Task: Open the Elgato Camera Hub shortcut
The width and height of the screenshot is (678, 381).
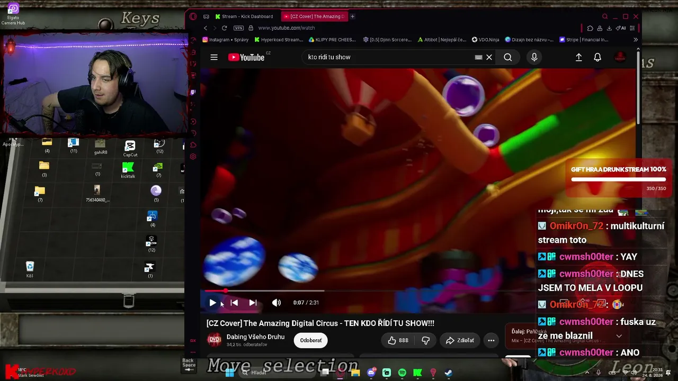Action: click(13, 13)
